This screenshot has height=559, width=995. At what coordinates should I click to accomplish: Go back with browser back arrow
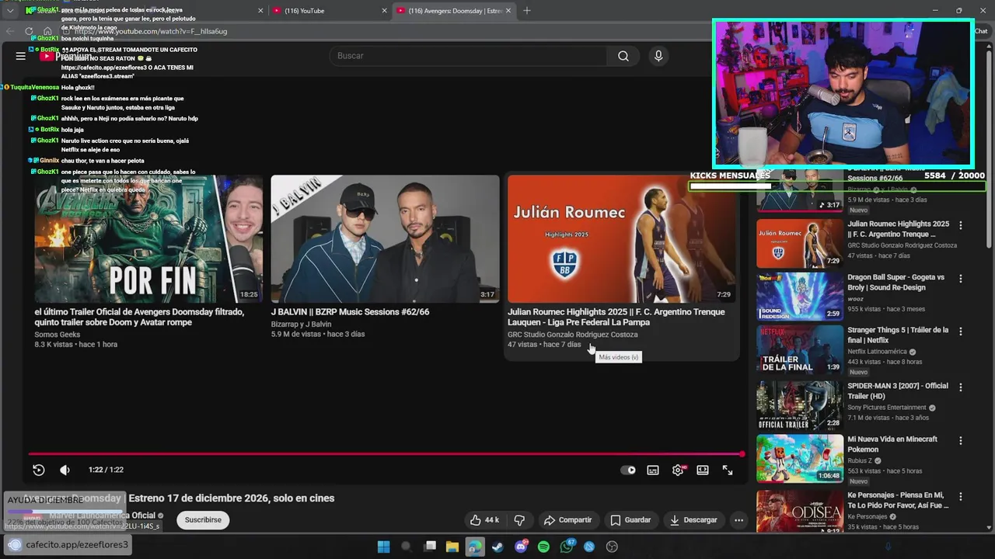click(10, 31)
